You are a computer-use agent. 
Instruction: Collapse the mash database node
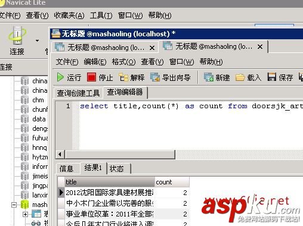pos(14,205)
